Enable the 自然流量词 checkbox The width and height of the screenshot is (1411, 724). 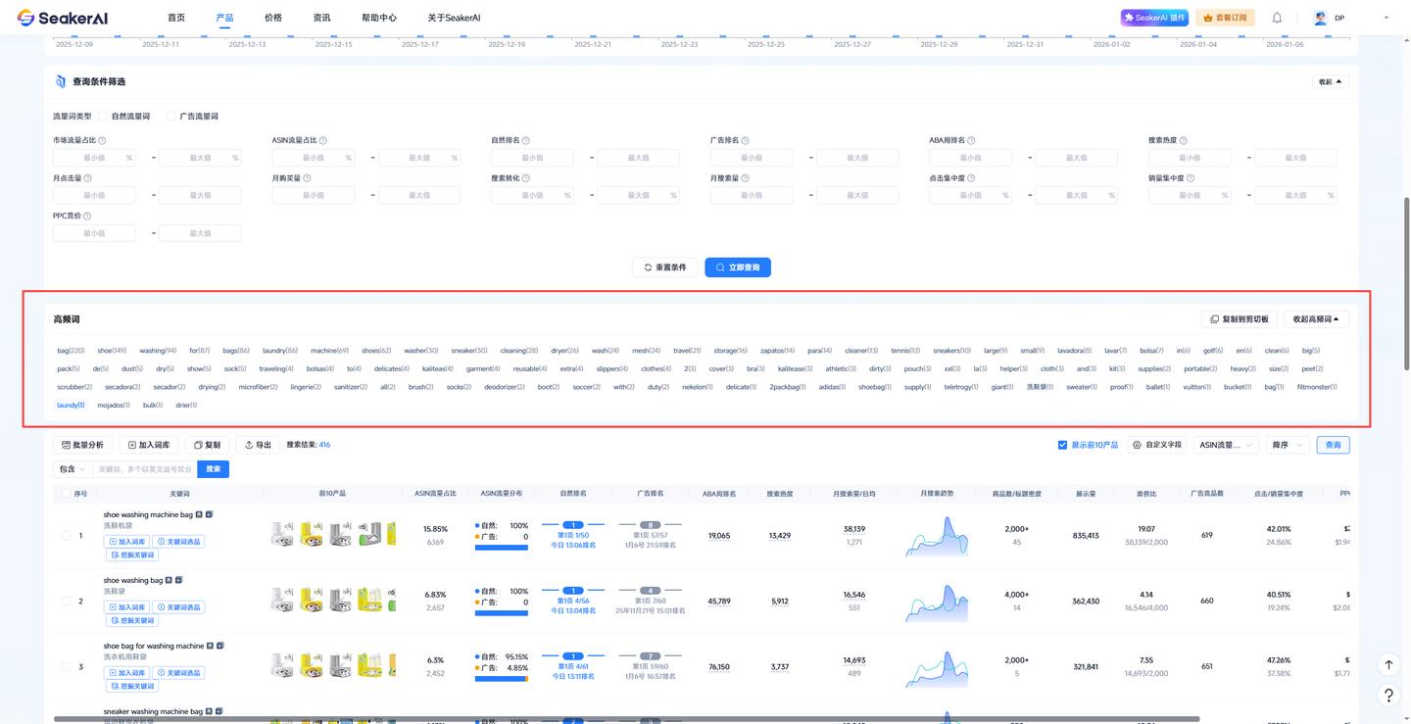pos(103,117)
